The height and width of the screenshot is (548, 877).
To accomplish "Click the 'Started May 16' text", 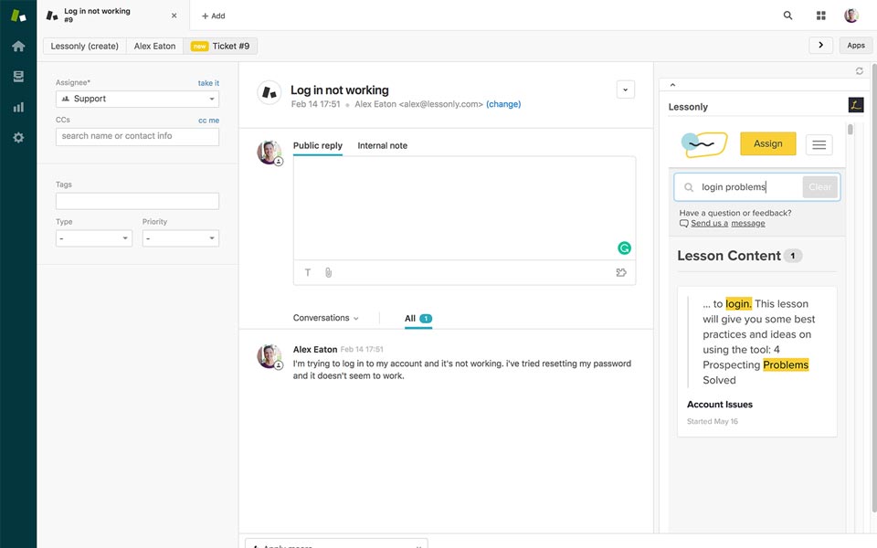I will click(x=713, y=422).
